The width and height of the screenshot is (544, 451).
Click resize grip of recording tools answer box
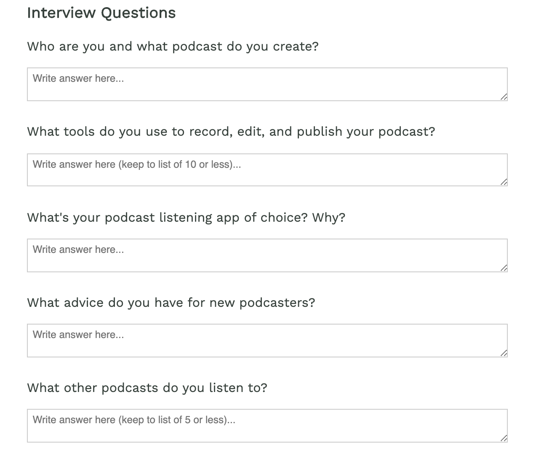(504, 182)
